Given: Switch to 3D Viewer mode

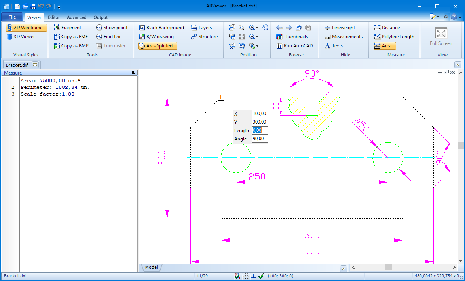Looking at the screenshot, I should [21, 37].
